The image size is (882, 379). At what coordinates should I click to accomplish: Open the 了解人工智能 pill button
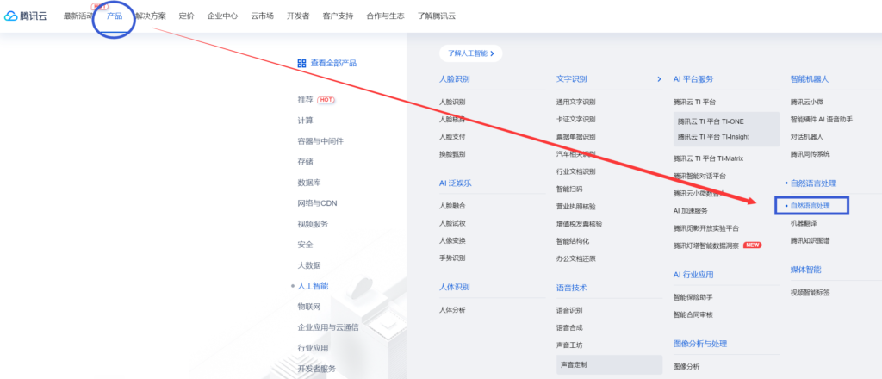point(471,53)
